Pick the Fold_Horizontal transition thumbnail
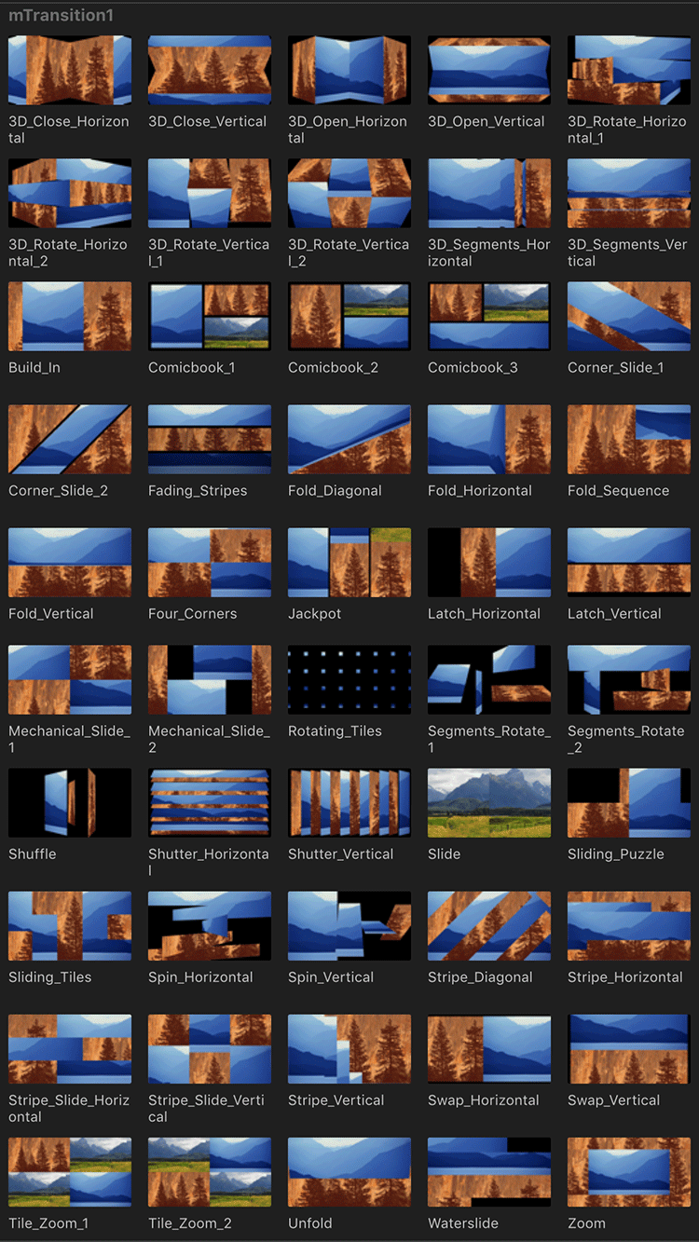The height and width of the screenshot is (1242, 699). point(489,439)
